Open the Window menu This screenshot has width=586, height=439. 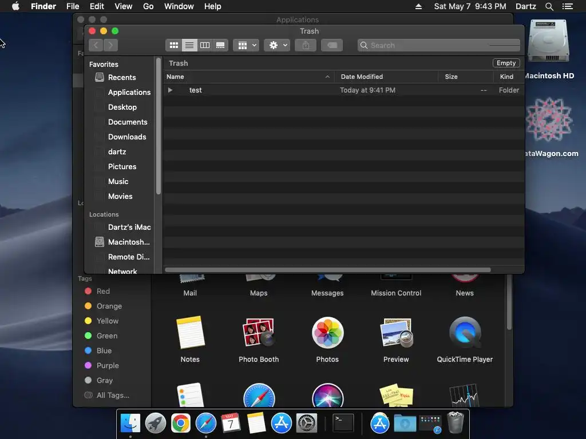click(179, 6)
